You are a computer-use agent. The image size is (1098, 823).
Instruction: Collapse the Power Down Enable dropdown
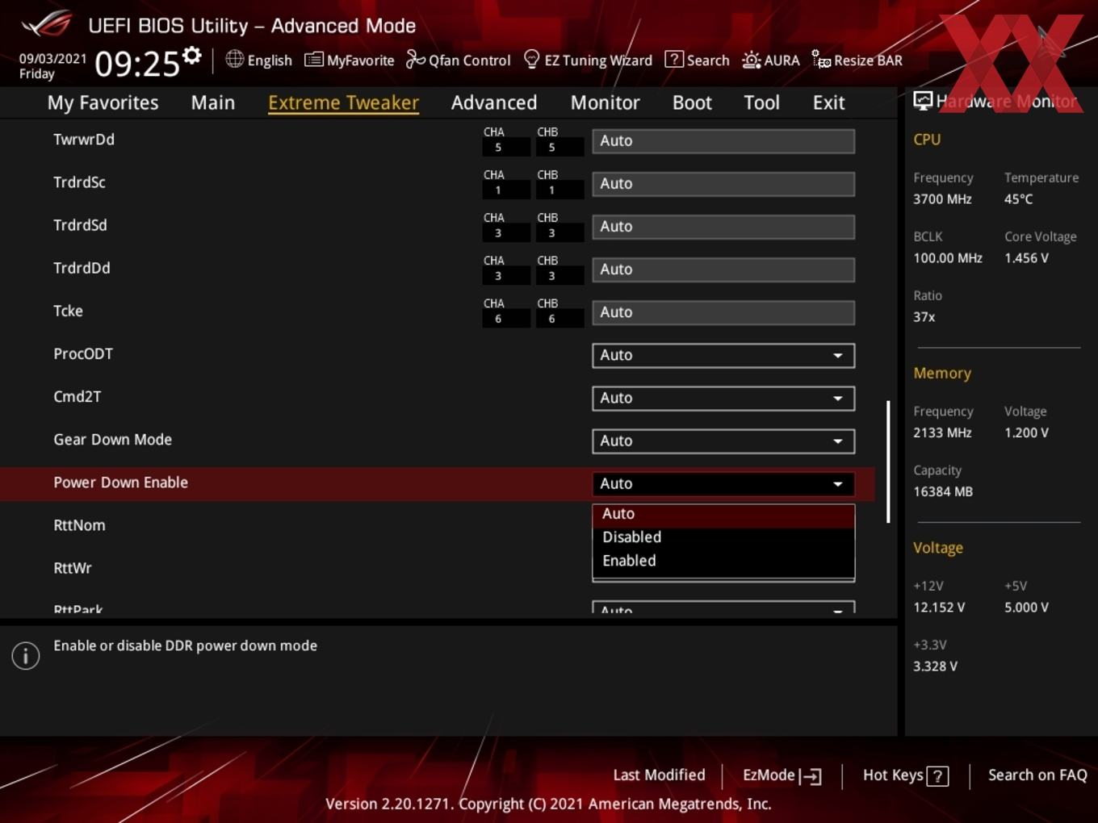click(x=723, y=483)
